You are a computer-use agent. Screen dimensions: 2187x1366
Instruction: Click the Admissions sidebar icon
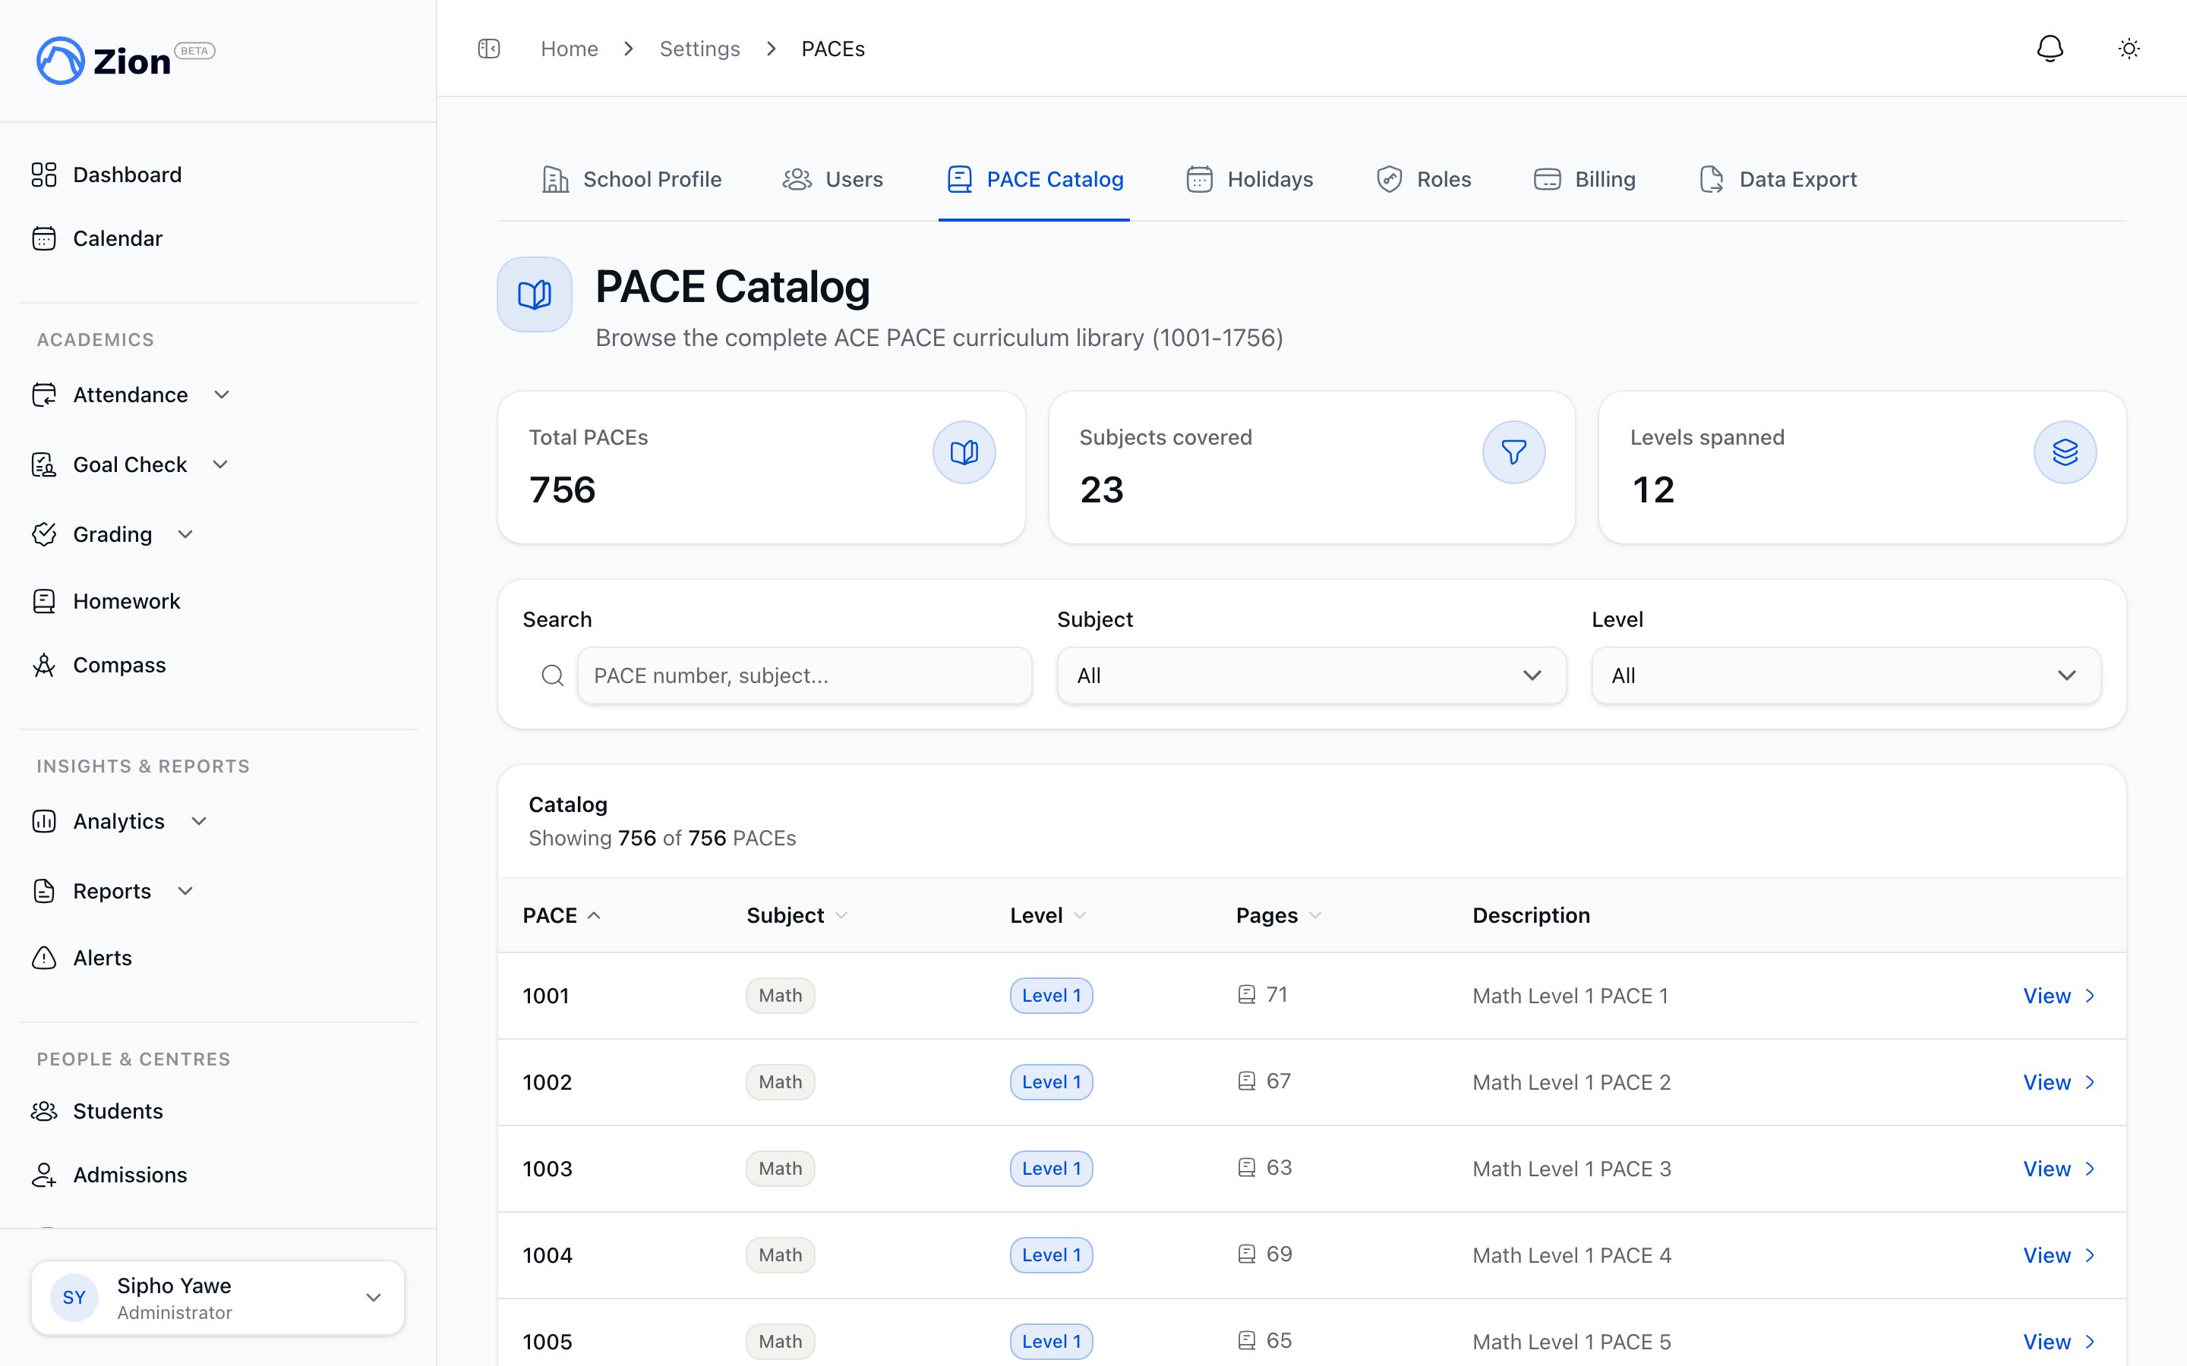point(44,1175)
